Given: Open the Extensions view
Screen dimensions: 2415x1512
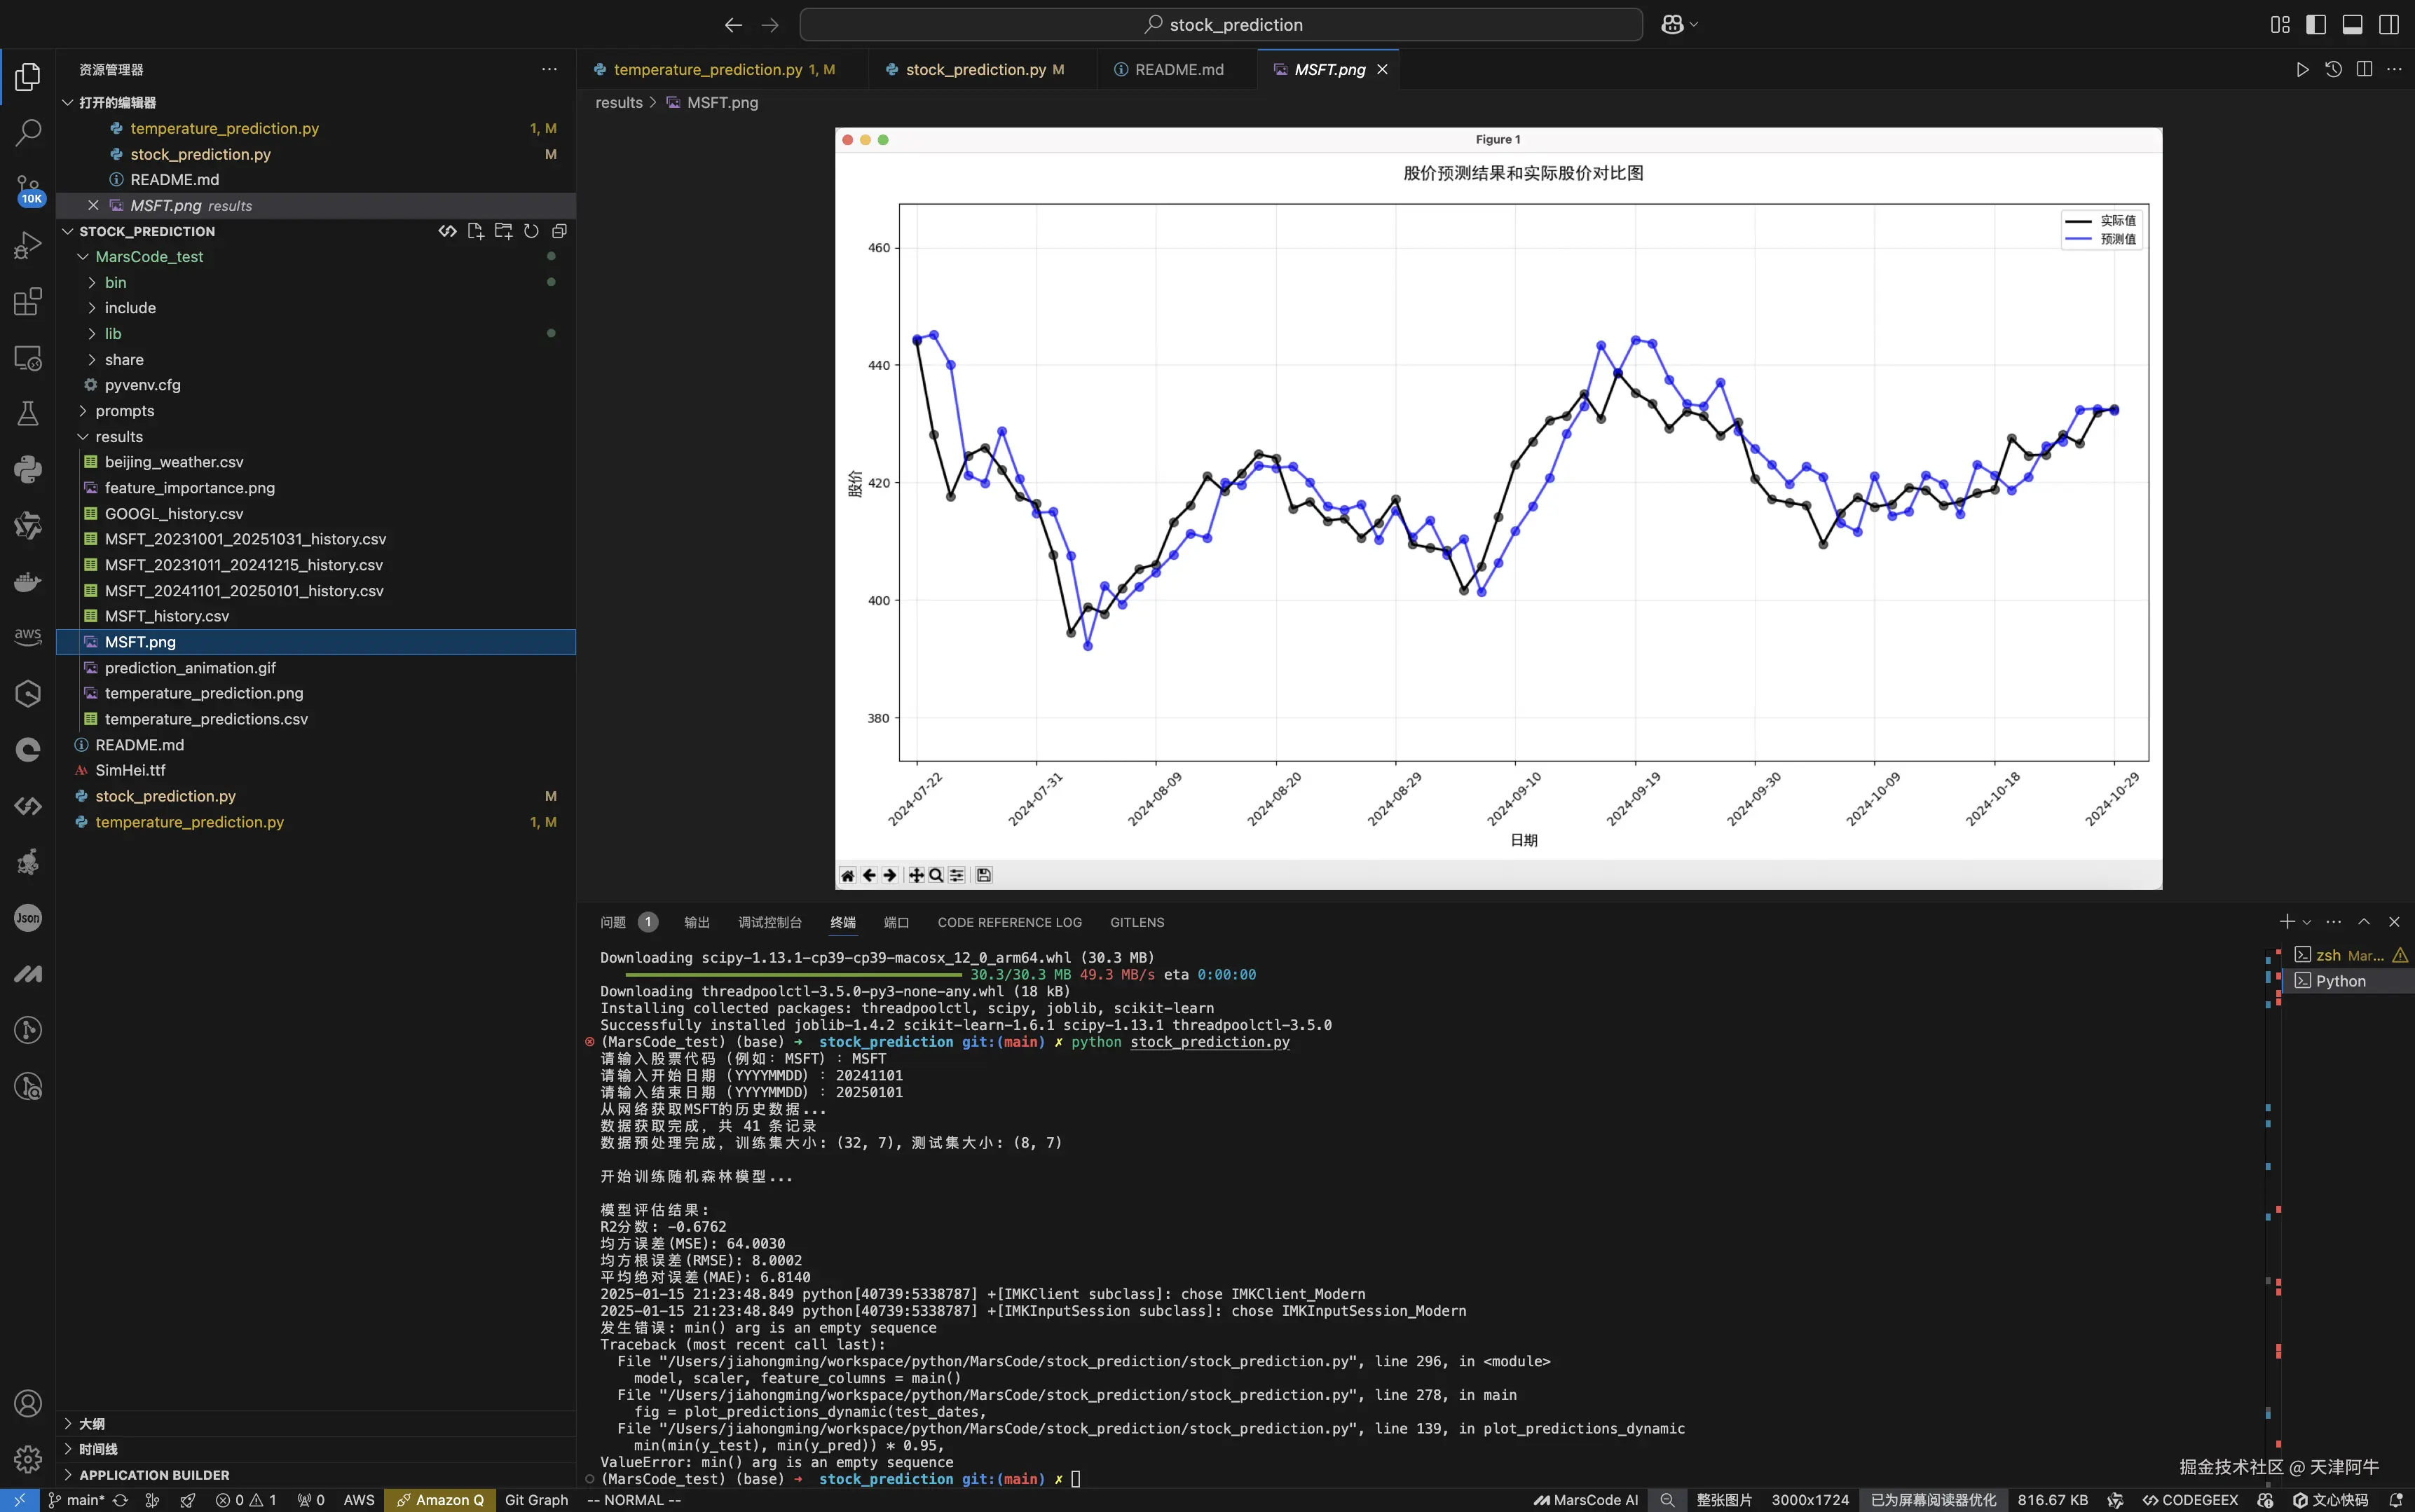Looking at the screenshot, I should click(28, 301).
